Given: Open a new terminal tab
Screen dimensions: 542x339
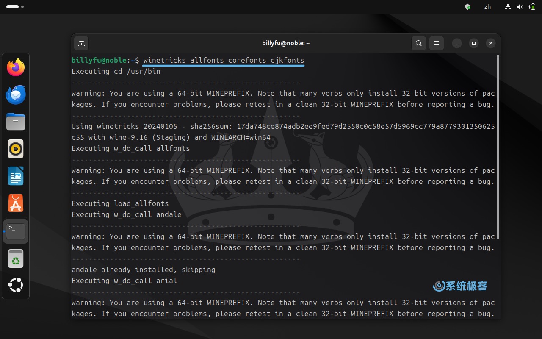Looking at the screenshot, I should (x=81, y=43).
